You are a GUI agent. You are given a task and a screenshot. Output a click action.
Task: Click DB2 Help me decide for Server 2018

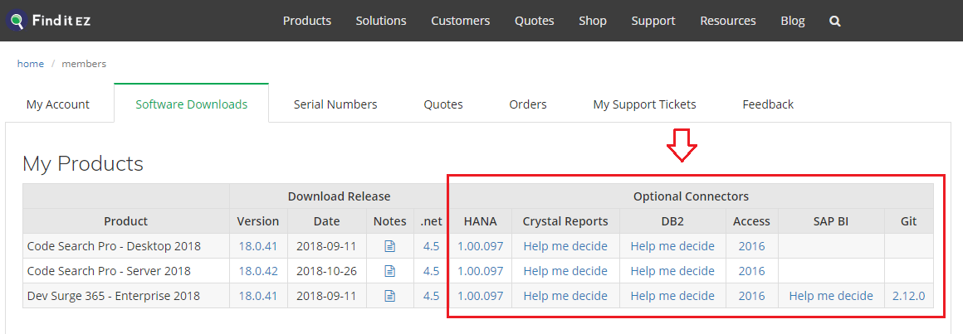672,271
